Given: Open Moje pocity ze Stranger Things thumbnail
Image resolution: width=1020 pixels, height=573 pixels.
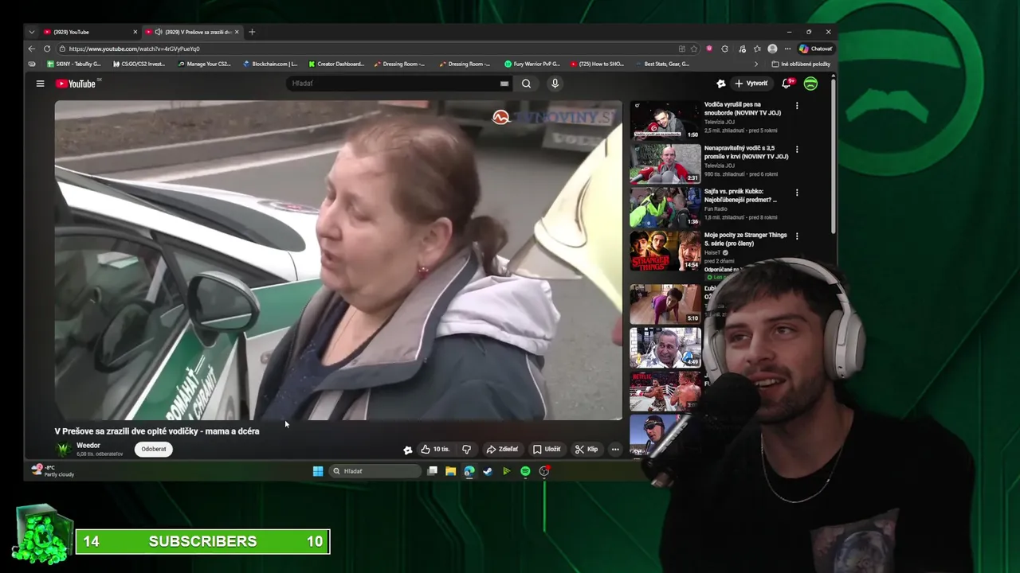Looking at the screenshot, I should tap(665, 251).
